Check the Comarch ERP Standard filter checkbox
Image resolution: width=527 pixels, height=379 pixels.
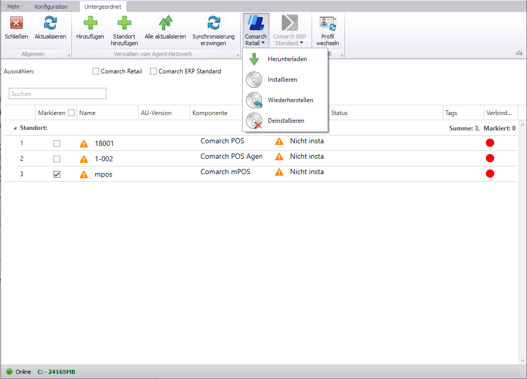[153, 71]
